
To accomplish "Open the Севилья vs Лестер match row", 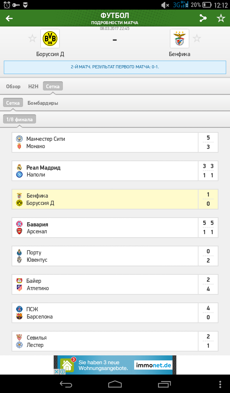I will point(115,341).
